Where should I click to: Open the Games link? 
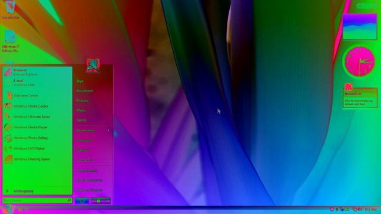point(82,120)
